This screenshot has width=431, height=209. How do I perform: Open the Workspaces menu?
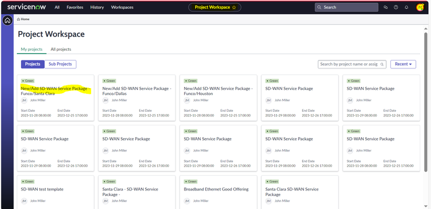(x=122, y=7)
